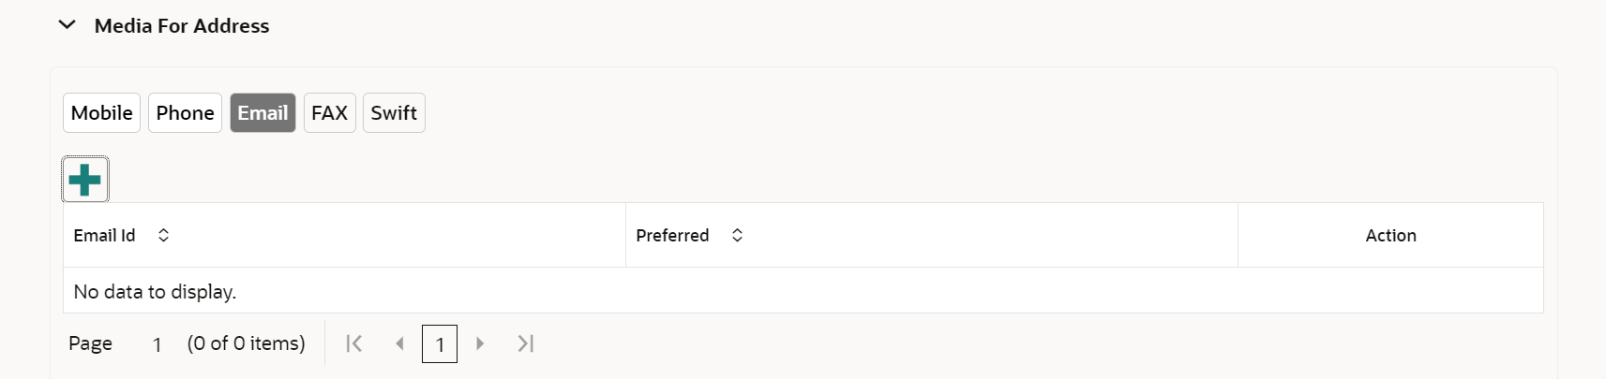Collapse the Media For Address section

[x=67, y=25]
